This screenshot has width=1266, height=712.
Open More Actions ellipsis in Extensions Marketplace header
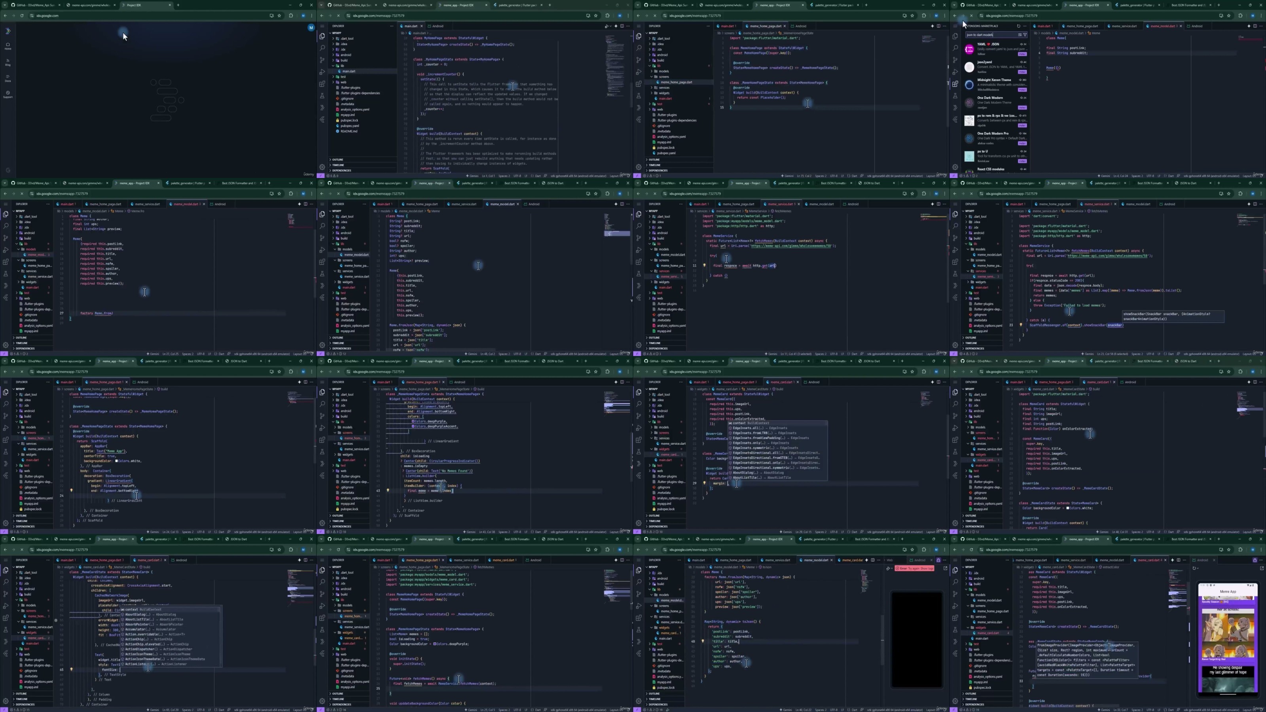tap(1025, 26)
